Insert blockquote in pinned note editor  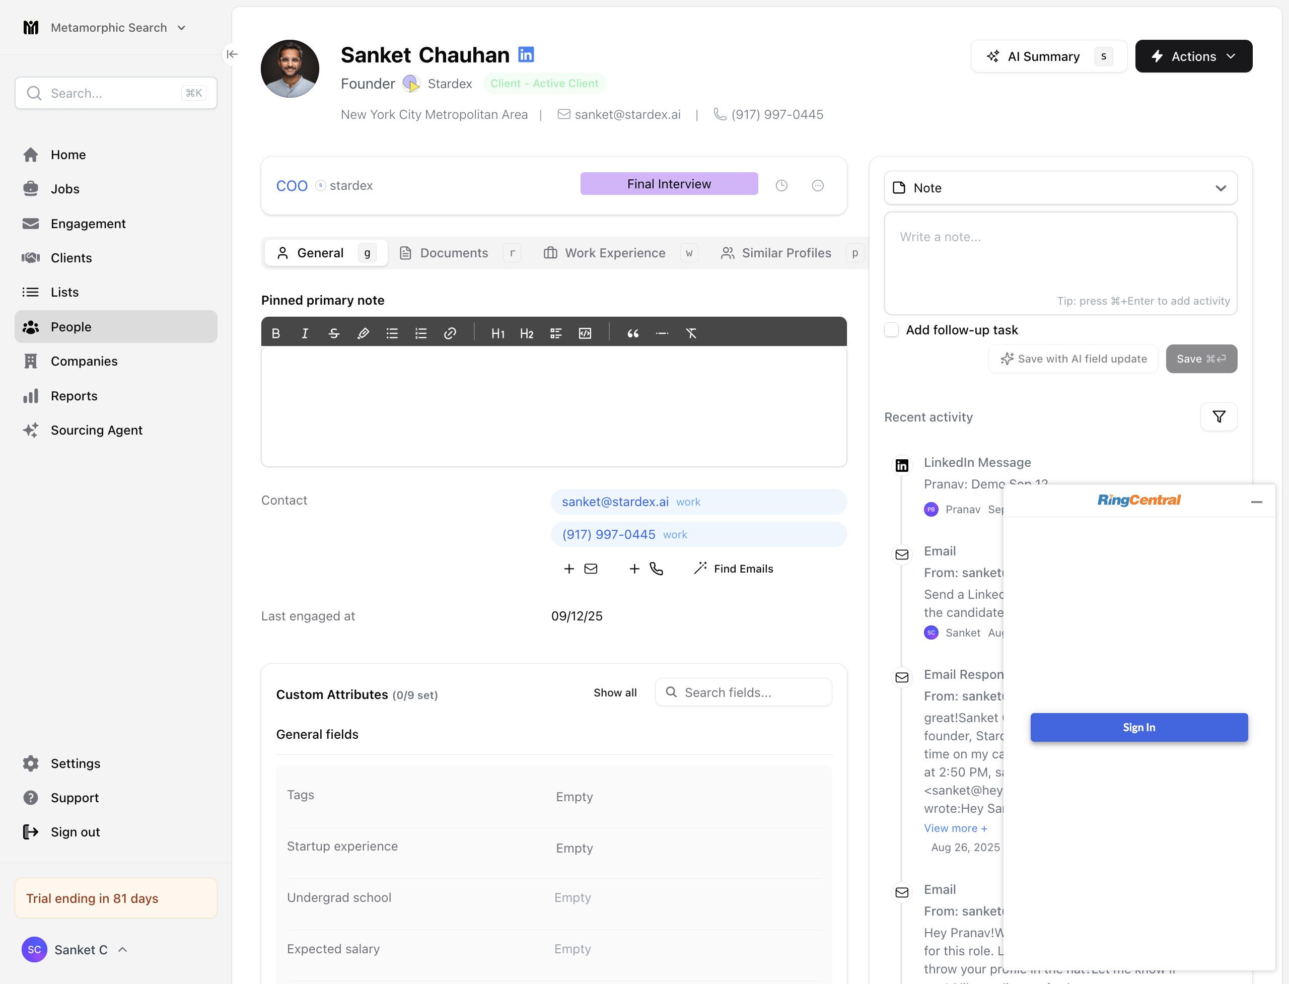(633, 333)
